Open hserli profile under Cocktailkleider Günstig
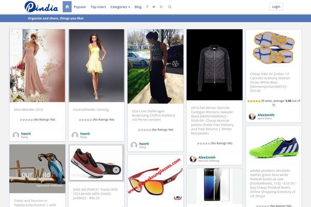 click(x=85, y=134)
